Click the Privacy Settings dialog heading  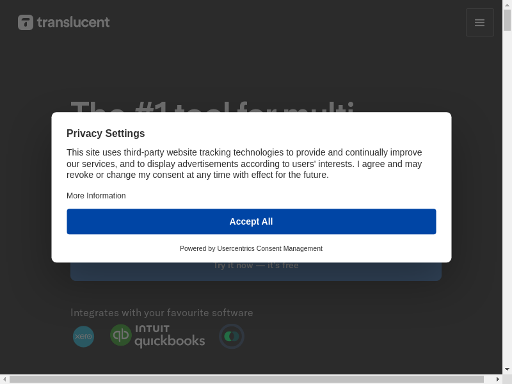coord(106,134)
